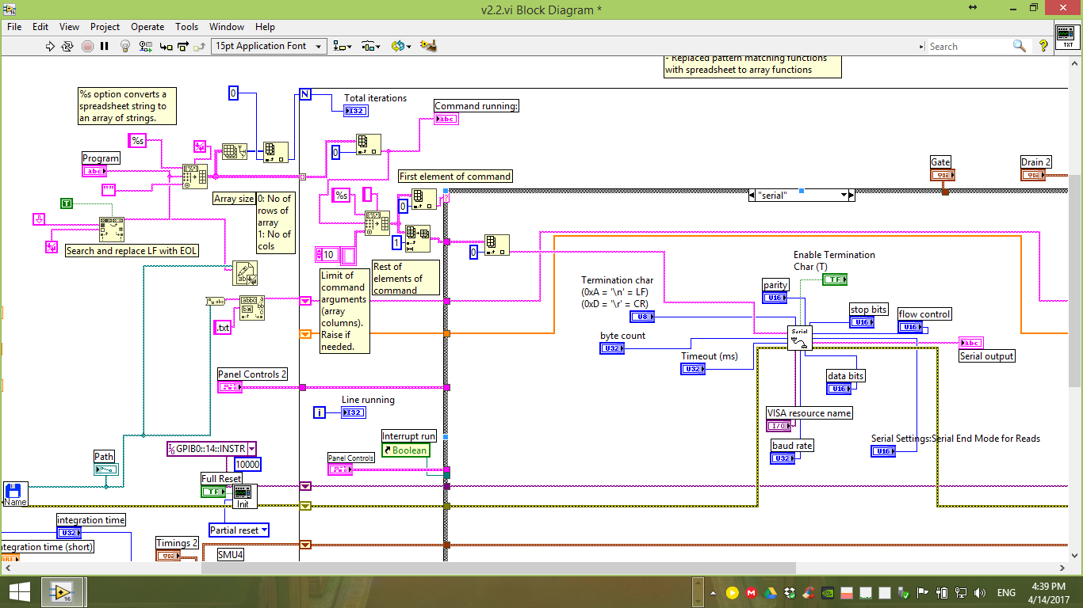Select the Program string control terminal
1083x608 pixels.
point(94,171)
